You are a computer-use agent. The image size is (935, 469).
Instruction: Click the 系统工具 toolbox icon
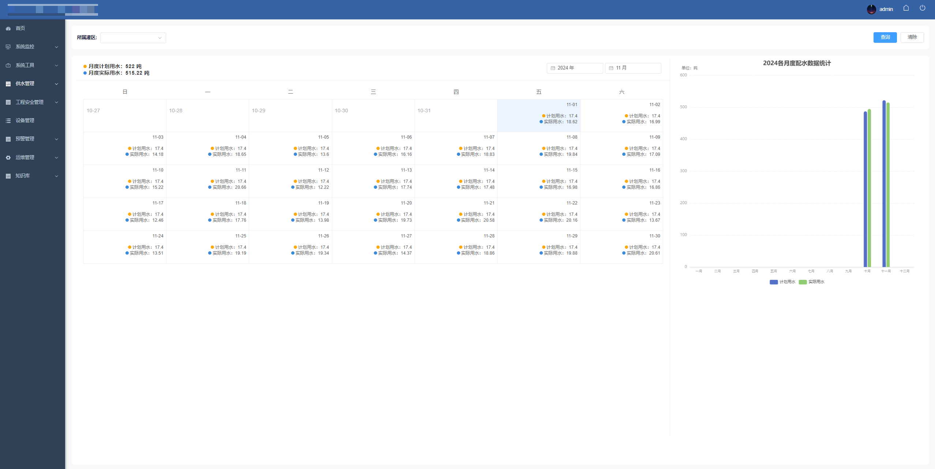[x=8, y=65]
